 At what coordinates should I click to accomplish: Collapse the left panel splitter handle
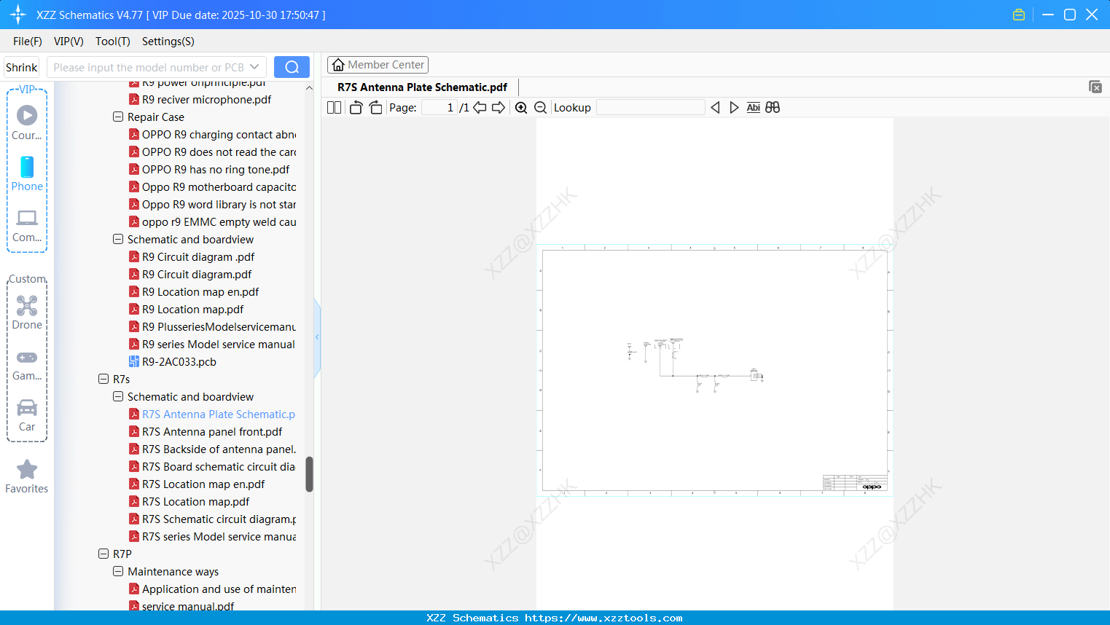317,337
